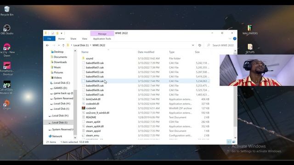
Task: Click the navigation pane scrollbar
Action: (75, 112)
